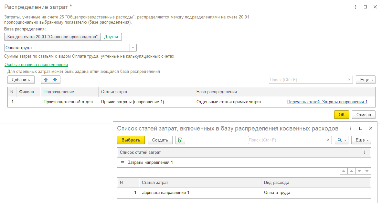This screenshot has width=382, height=203.
Task: Open the Еще menu in Список статей window
Action: (361, 140)
